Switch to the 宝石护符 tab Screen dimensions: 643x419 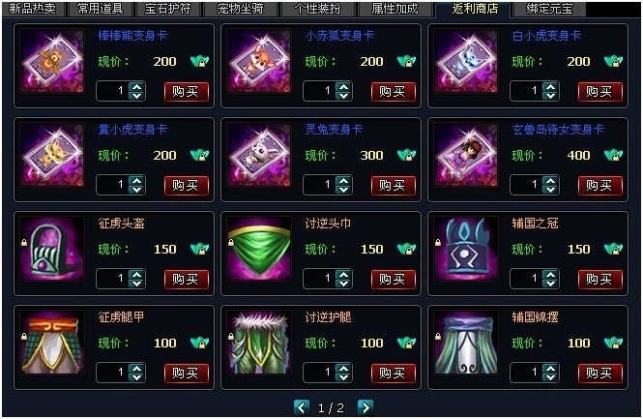[167, 9]
